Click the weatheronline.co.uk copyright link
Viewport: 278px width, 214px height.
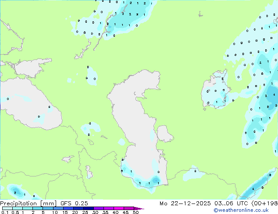coord(241,211)
